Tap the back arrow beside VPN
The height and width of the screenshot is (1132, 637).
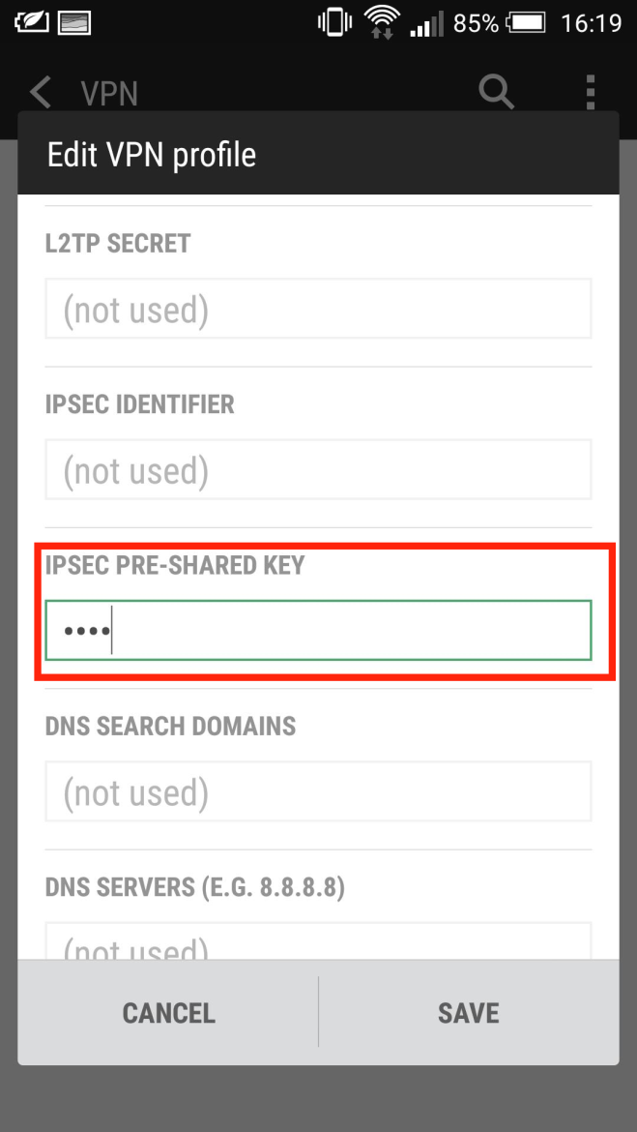40,93
